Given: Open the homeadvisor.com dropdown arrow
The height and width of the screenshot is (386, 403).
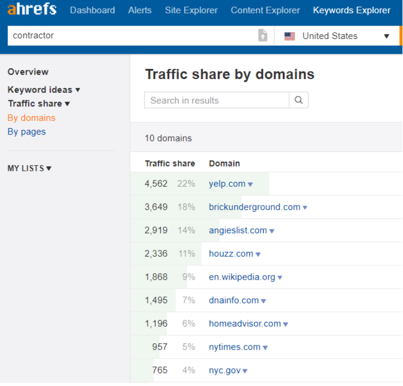Looking at the screenshot, I should [285, 324].
